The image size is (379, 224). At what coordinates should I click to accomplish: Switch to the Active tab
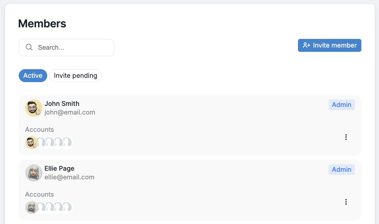(x=33, y=76)
